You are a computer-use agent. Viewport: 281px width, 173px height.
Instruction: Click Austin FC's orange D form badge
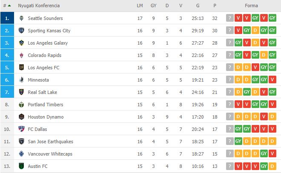272,166
